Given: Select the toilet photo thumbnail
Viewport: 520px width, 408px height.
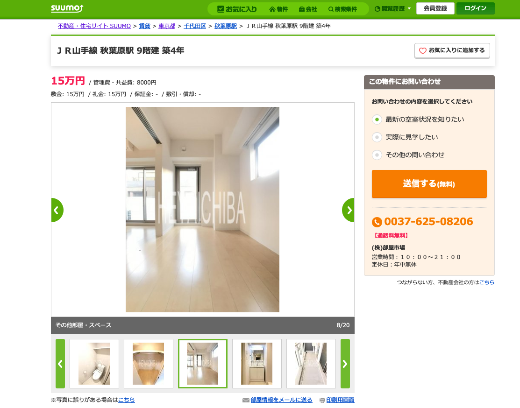Looking at the screenshot, I should pos(94,364).
